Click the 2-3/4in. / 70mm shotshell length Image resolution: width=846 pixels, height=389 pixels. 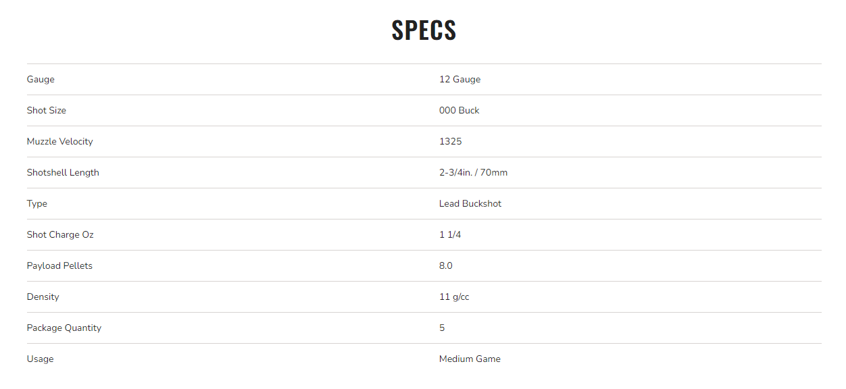click(473, 172)
